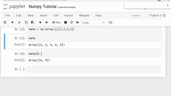Open the Widgets menu

click(84, 15)
